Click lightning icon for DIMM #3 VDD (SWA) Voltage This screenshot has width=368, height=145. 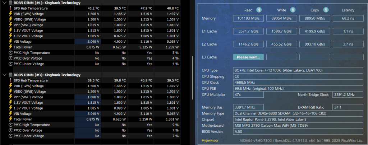pos(10,86)
